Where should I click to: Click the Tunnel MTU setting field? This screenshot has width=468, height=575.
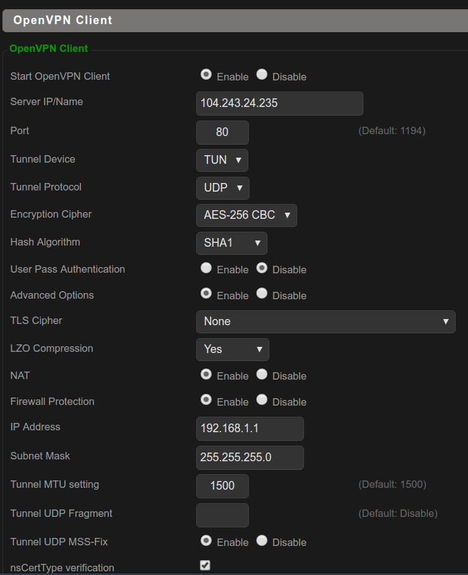222,486
